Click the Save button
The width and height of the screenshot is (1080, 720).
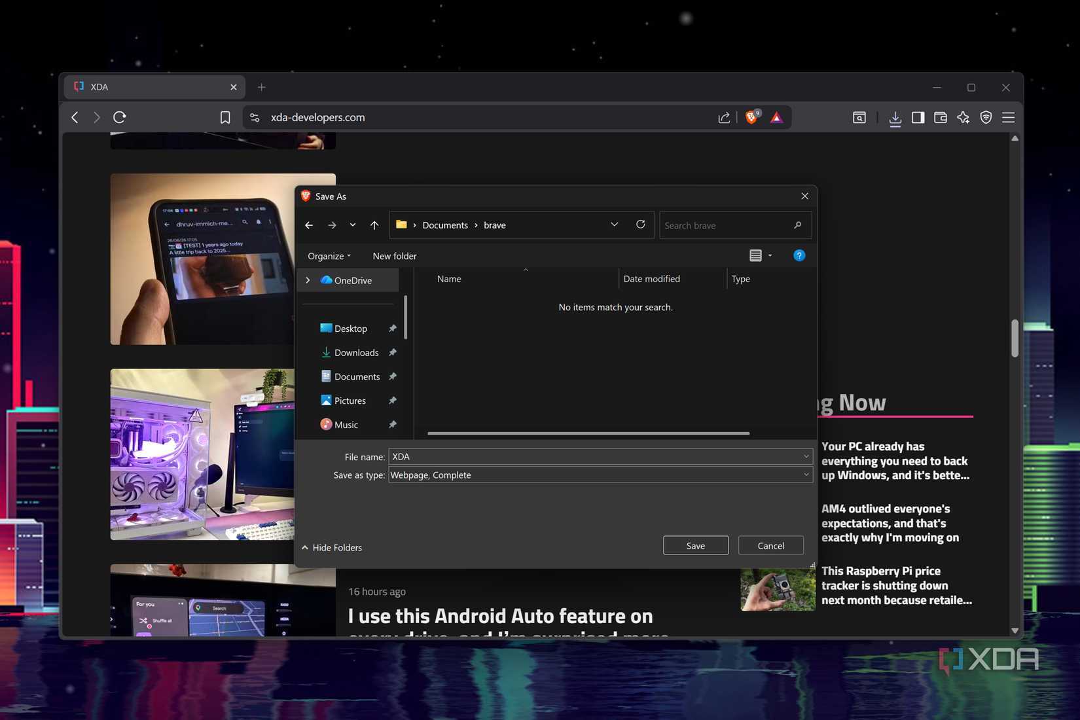[x=696, y=546]
